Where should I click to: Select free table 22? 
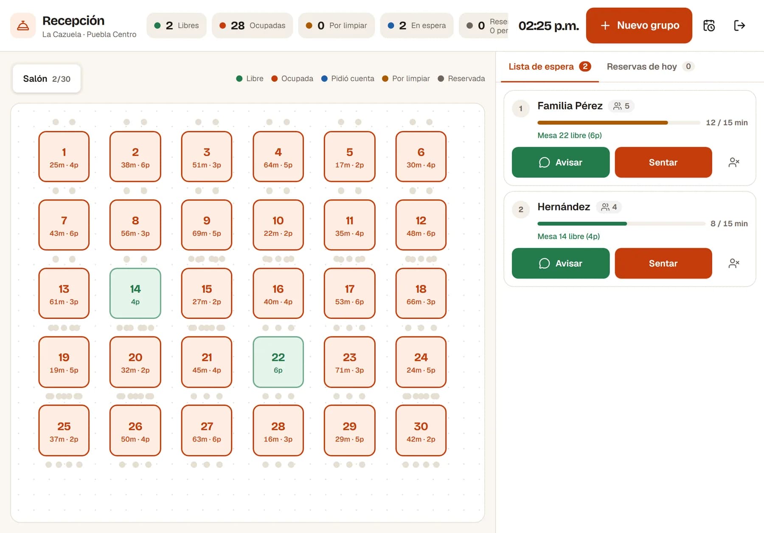[x=278, y=362]
